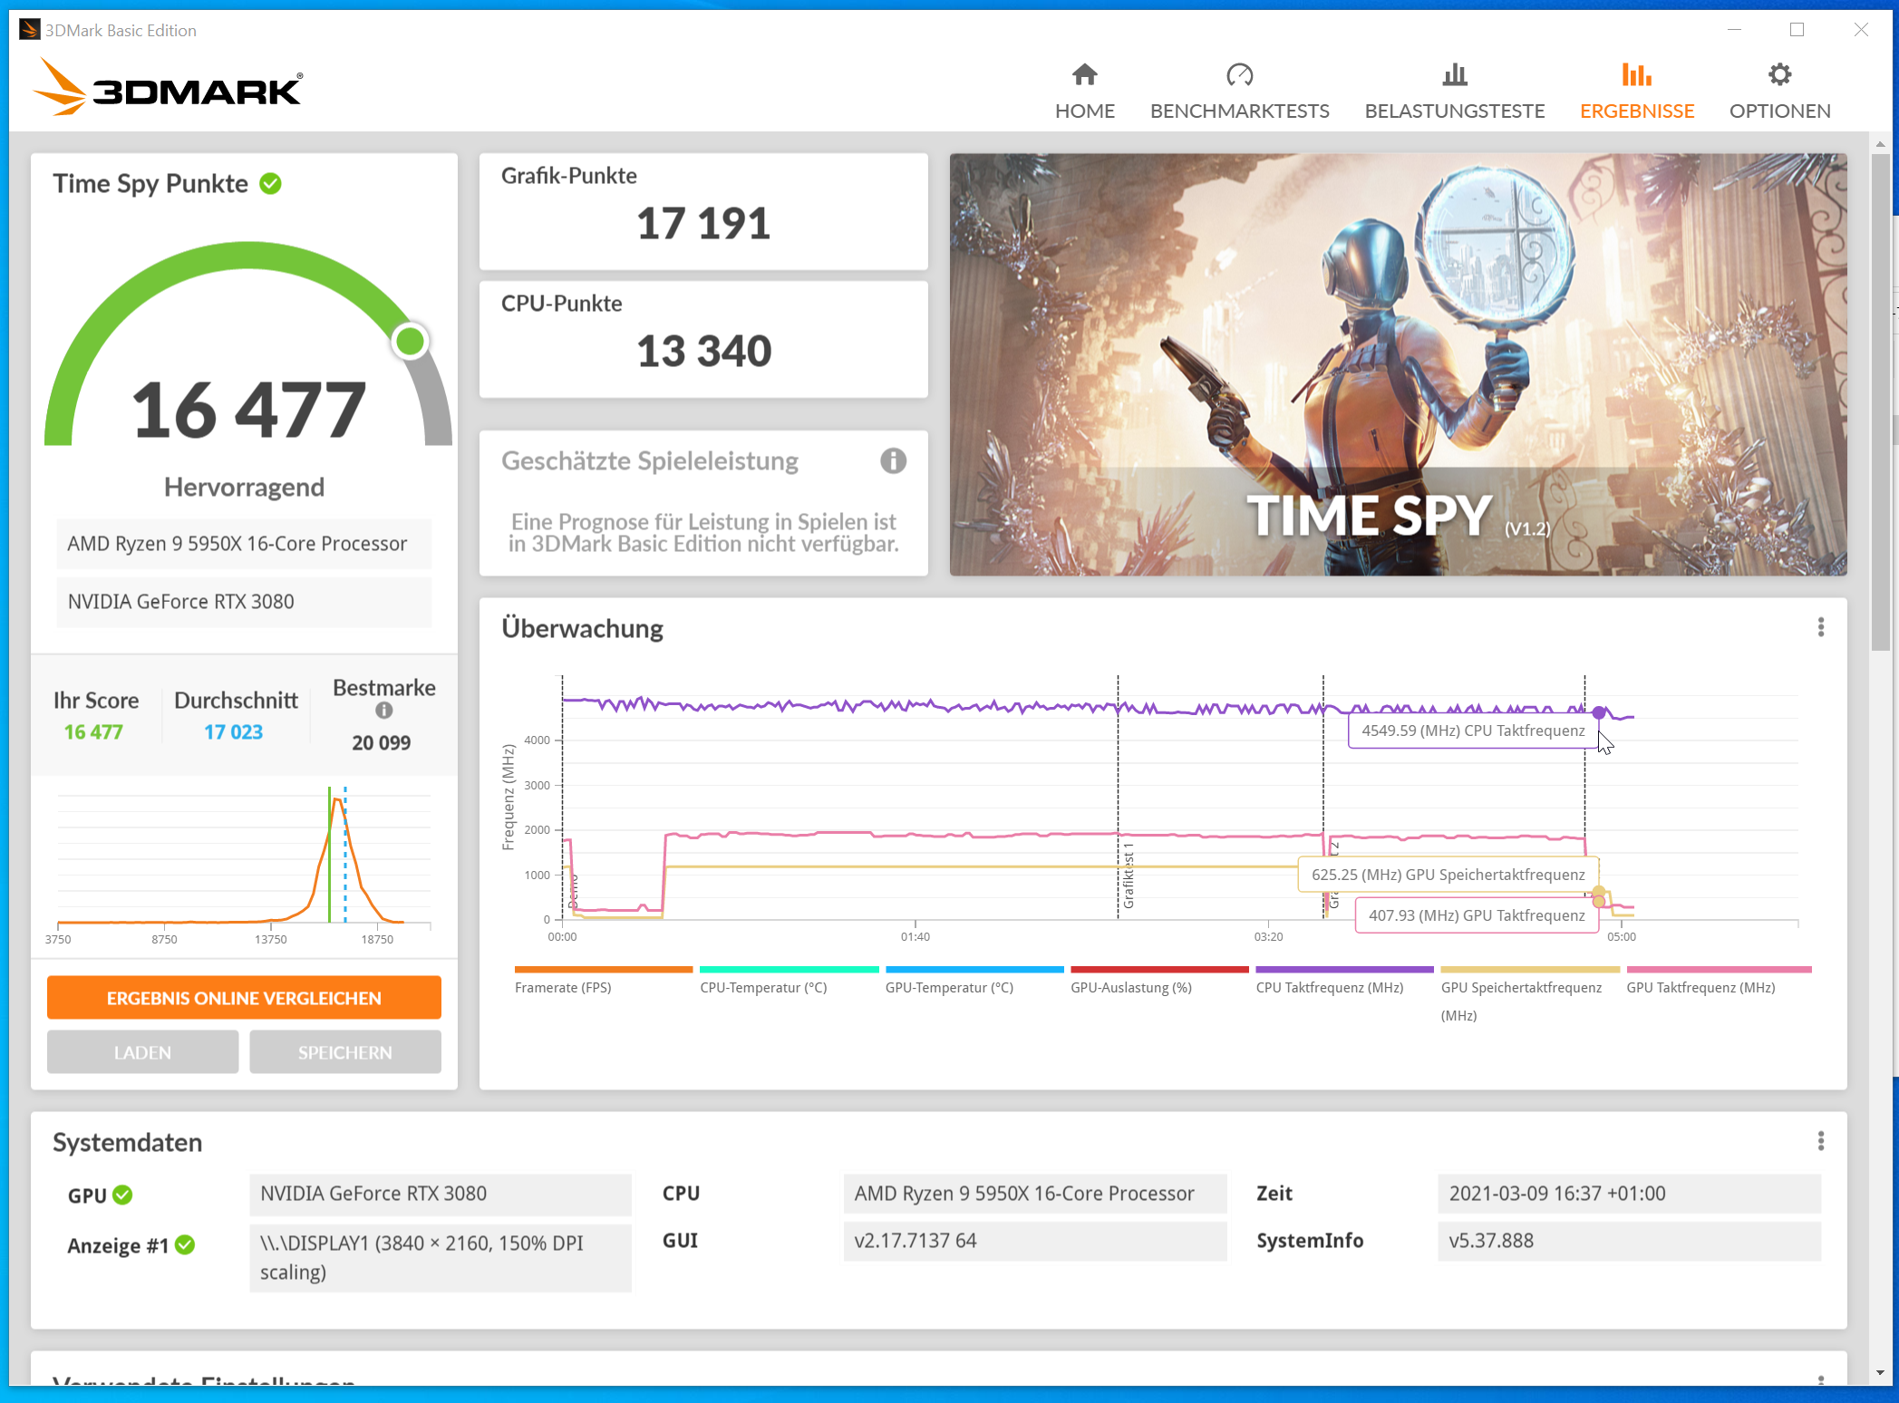Viewport: 1899px width, 1403px height.
Task: Click the Time Spy banner image
Action: click(x=1397, y=363)
